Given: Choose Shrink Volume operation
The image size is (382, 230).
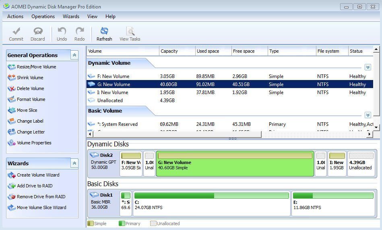Looking at the screenshot, I should 25,78.
